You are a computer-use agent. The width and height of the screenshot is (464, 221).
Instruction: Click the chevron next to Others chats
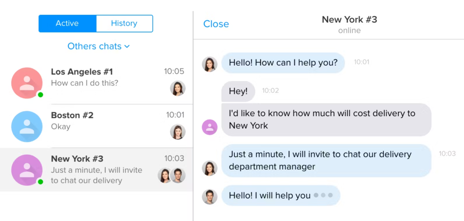click(x=127, y=47)
